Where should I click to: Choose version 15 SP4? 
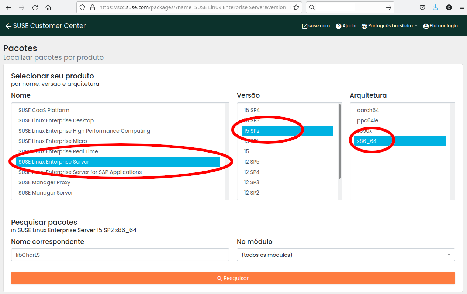pyautogui.click(x=252, y=110)
